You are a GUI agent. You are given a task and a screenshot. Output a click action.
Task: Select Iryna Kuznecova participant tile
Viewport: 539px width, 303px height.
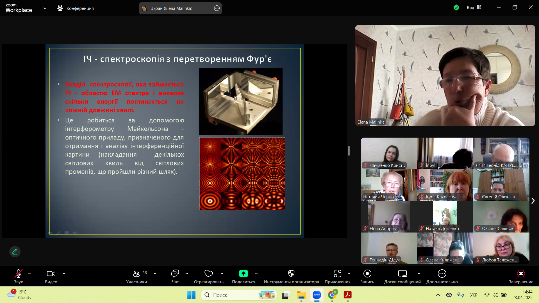pyautogui.click(x=445, y=185)
